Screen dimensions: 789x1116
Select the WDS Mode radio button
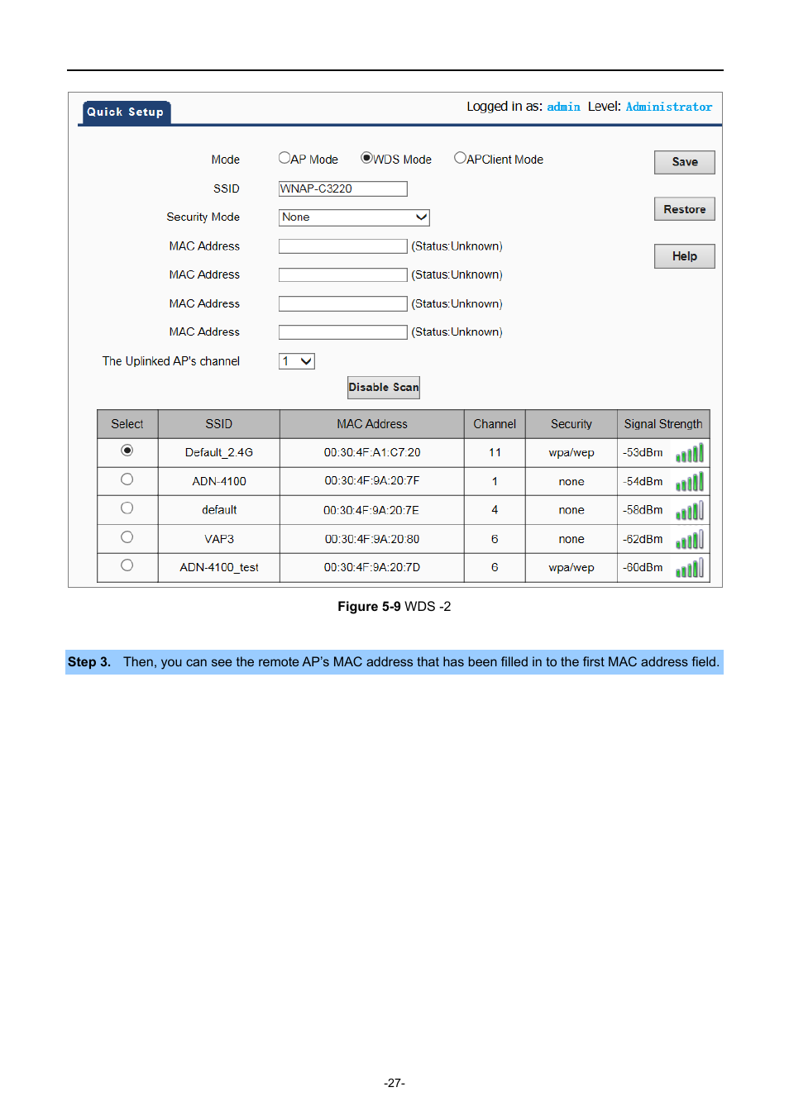point(366,158)
